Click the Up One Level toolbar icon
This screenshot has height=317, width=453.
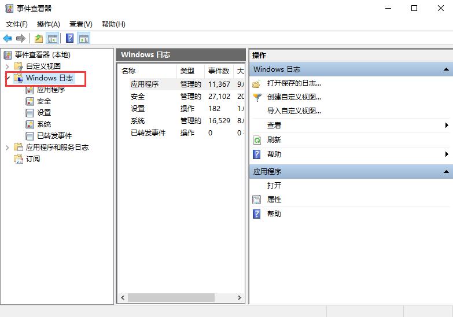pos(38,39)
